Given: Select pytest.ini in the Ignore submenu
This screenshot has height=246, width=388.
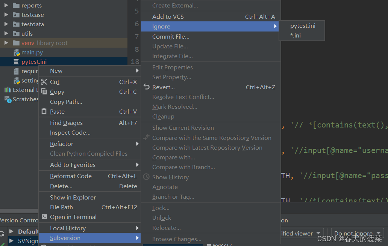Looking at the screenshot, I should pyautogui.click(x=303, y=25).
